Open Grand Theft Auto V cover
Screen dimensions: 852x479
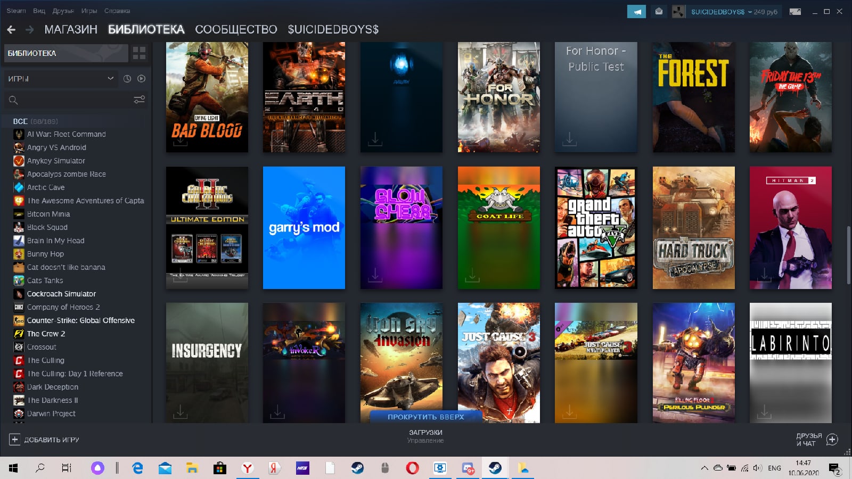click(596, 228)
